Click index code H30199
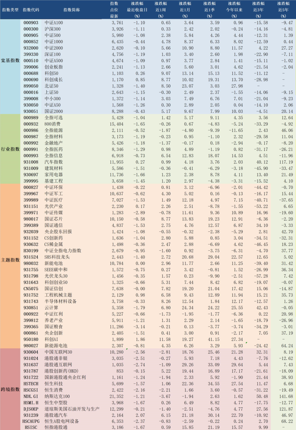This screenshot has width=296, height=430. (x=31, y=251)
